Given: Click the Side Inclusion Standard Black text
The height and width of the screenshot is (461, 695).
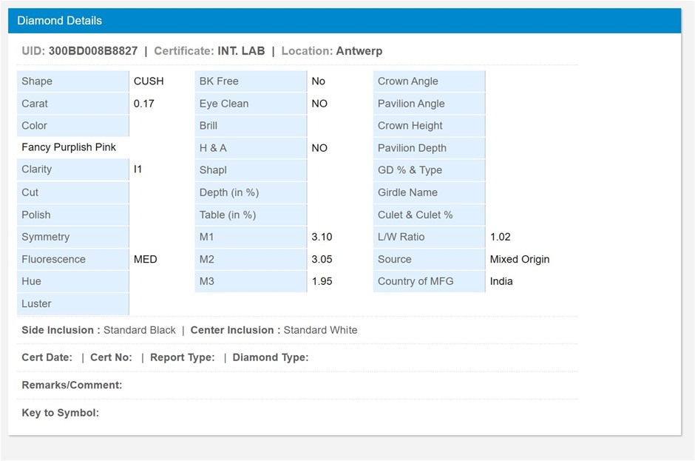Looking at the screenshot, I should point(140,330).
